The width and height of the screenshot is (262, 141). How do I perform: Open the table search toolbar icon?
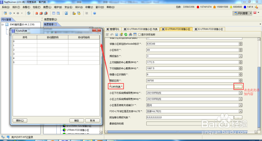[58, 13]
